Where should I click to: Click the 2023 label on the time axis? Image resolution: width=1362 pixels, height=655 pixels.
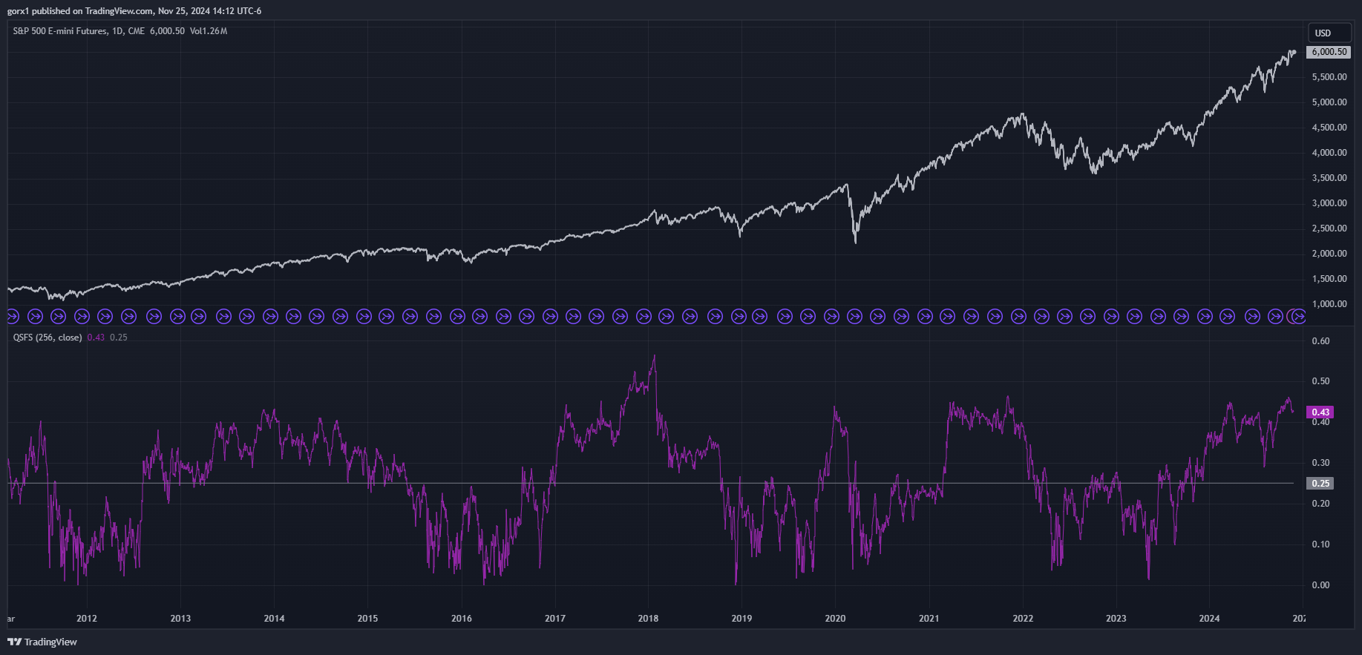[x=1116, y=619]
